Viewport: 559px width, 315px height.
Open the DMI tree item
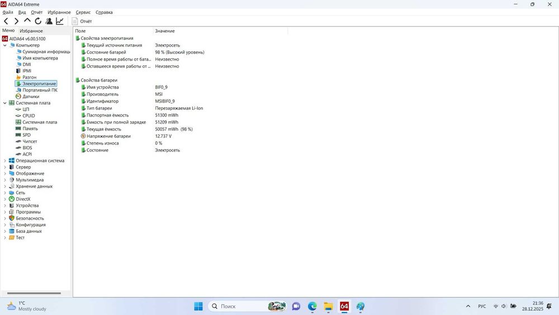tap(27, 64)
